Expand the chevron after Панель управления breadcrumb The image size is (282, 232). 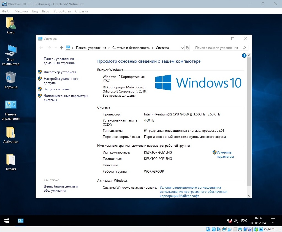click(x=109, y=48)
